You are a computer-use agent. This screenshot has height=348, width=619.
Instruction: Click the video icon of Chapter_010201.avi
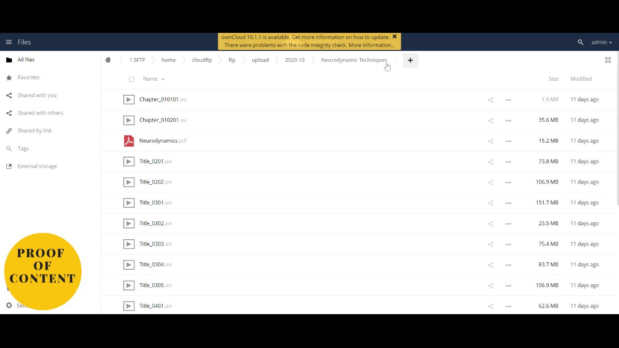(129, 120)
